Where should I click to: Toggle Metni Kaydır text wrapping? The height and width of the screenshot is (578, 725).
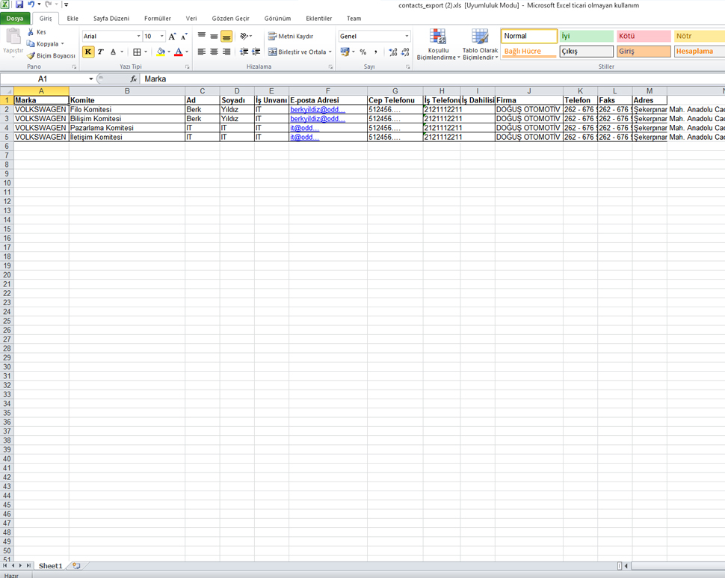[291, 36]
